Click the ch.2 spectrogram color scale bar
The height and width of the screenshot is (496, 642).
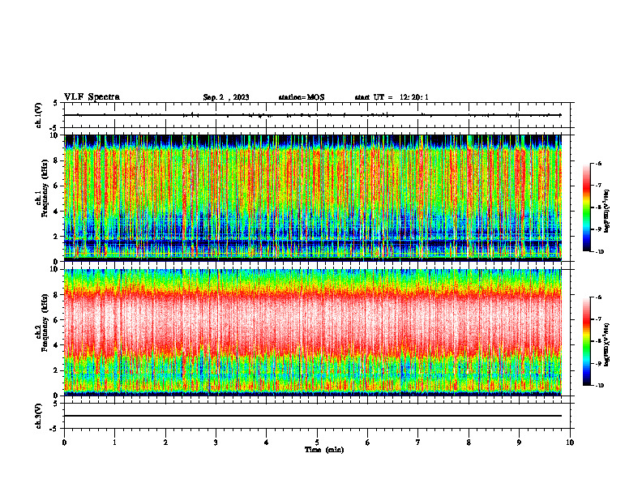pyautogui.click(x=587, y=341)
